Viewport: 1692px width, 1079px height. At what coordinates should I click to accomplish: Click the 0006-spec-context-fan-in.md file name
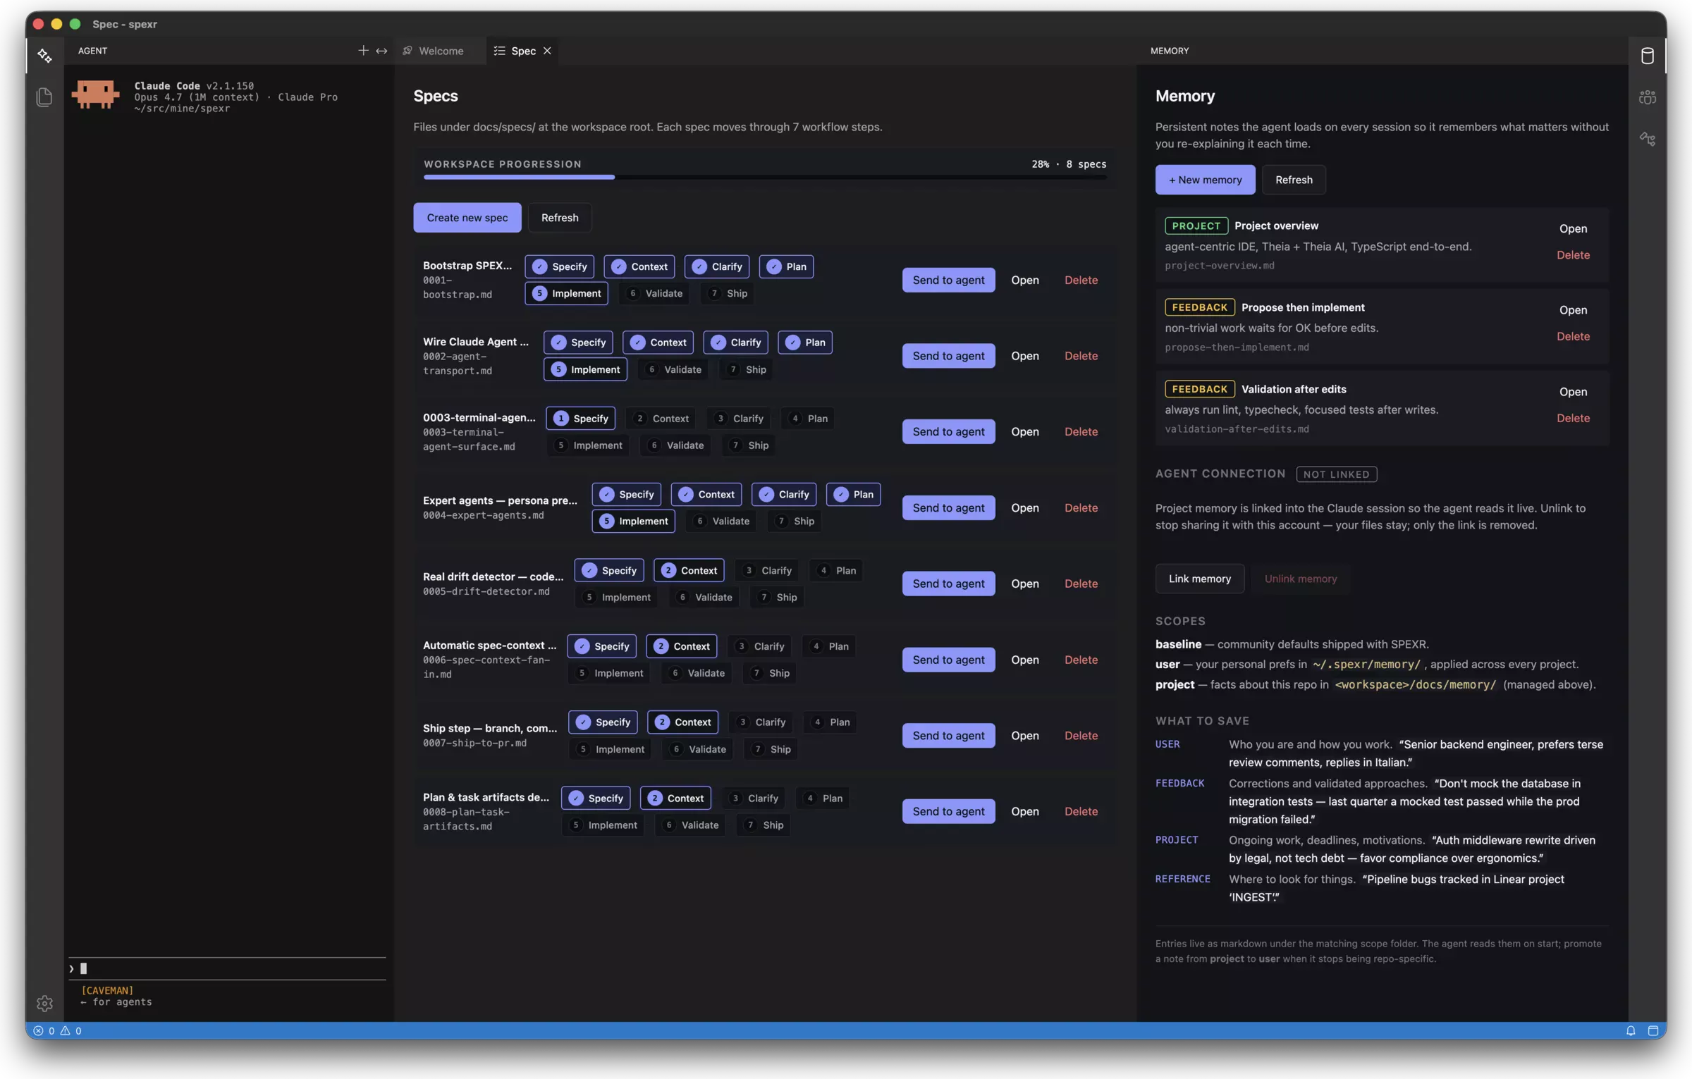click(x=486, y=667)
